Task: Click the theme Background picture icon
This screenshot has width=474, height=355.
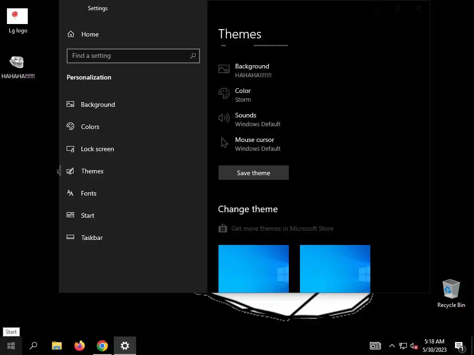Action: click(224, 69)
